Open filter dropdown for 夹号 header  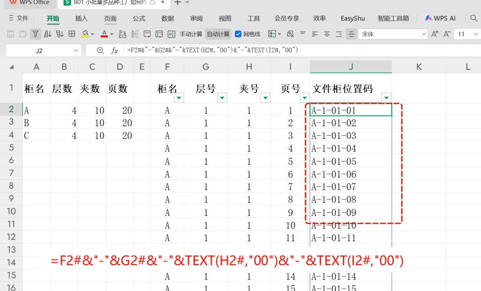point(265,98)
